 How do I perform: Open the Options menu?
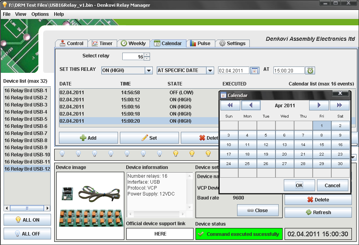(x=40, y=14)
